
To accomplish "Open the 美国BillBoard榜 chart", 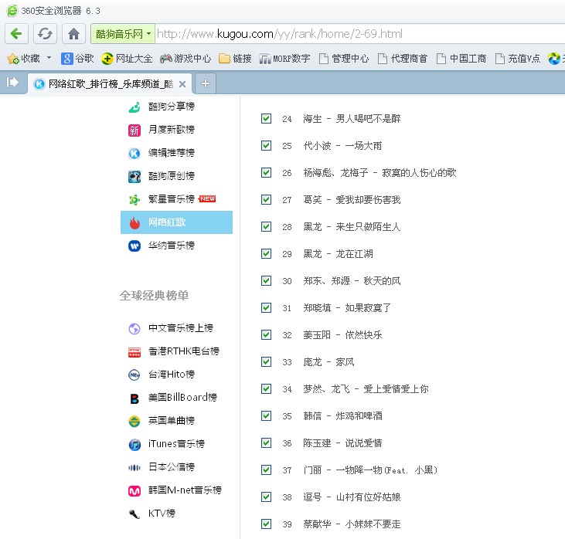I will (182, 398).
